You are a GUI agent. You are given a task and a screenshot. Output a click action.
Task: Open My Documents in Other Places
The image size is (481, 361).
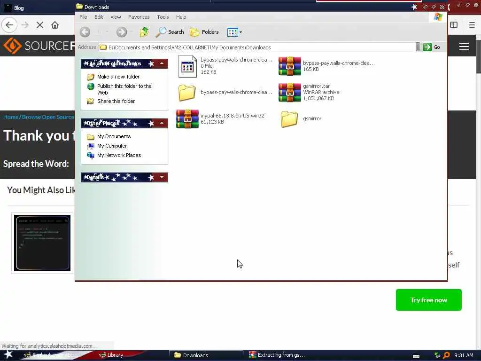click(114, 136)
